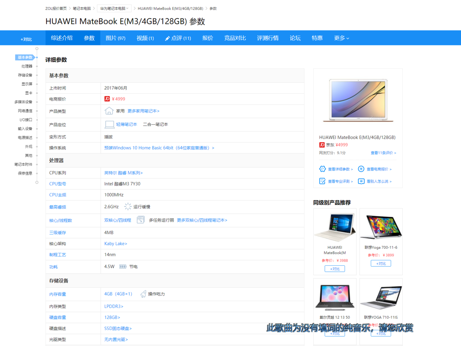Click the 轻薄笔记本 link

(126, 124)
